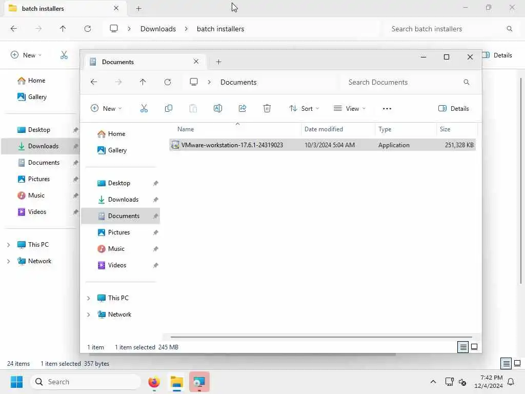
Task: Refresh the Documents window
Action: click(x=168, y=82)
